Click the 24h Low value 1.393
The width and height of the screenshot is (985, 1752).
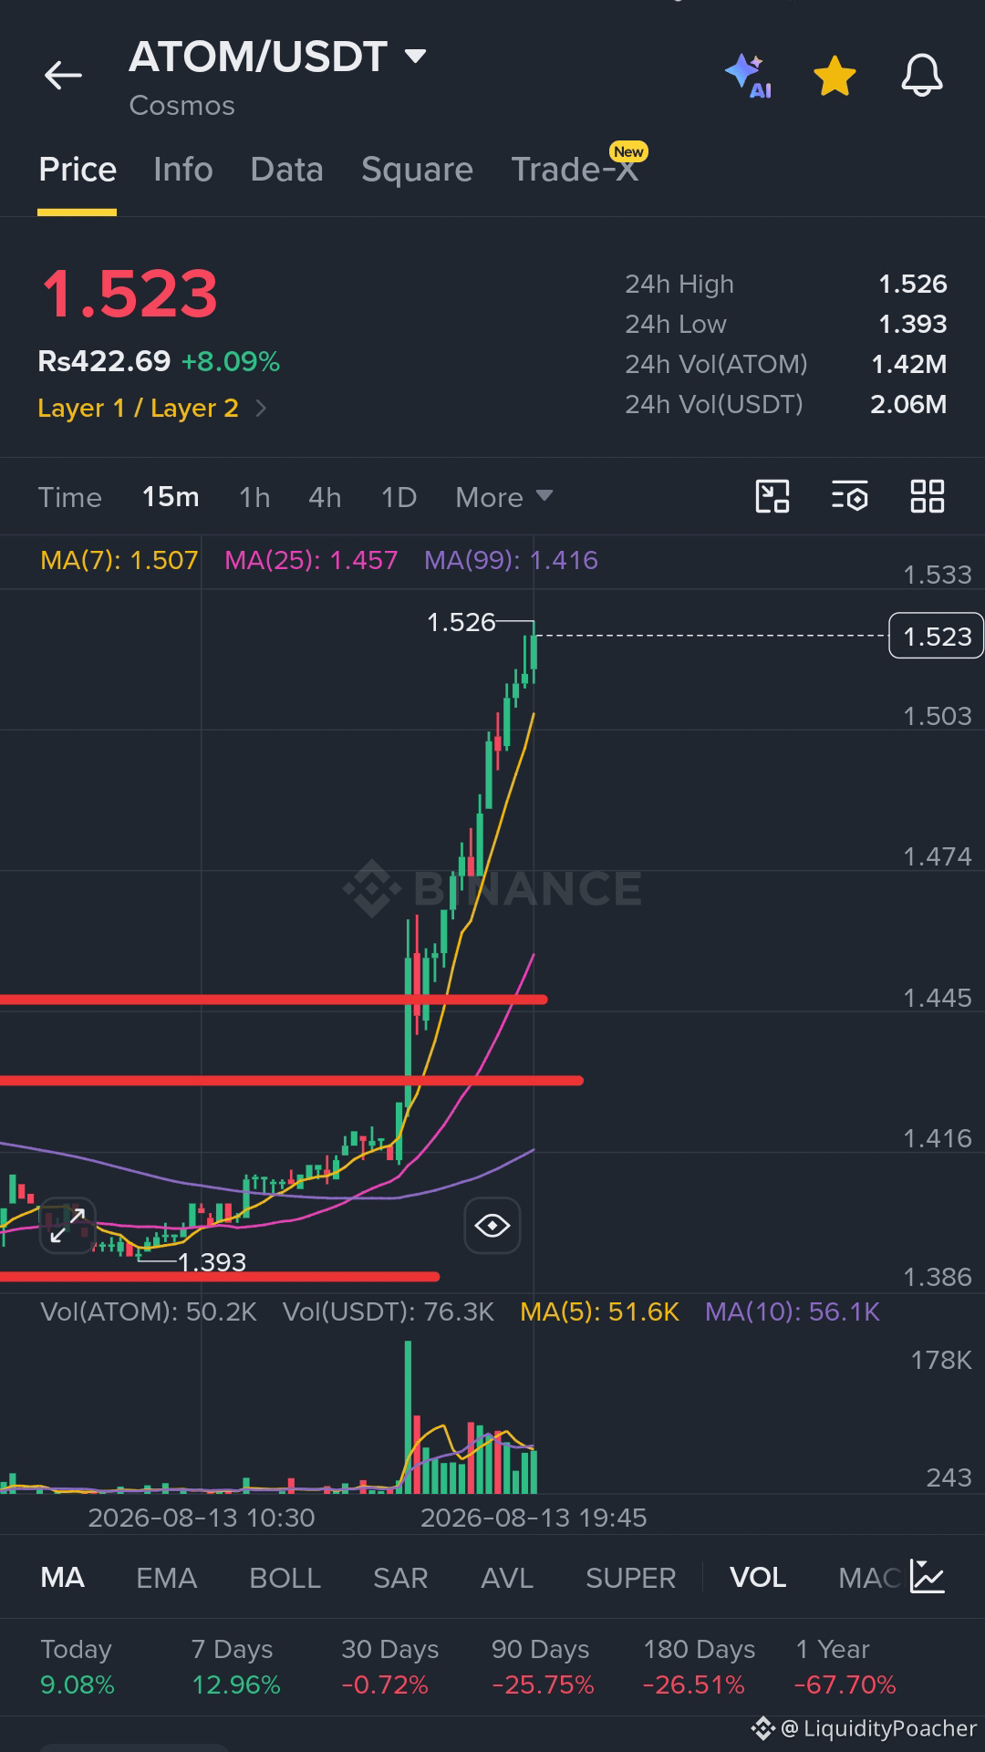point(912,324)
